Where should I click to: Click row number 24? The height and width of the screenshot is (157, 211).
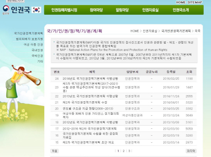click(57, 78)
